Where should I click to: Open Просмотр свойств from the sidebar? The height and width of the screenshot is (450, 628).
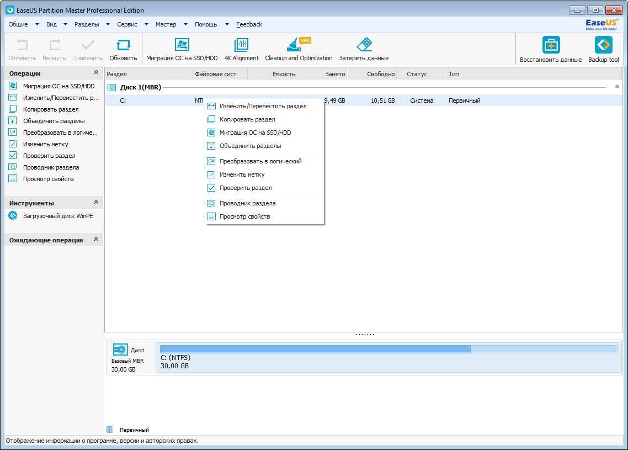coord(49,179)
